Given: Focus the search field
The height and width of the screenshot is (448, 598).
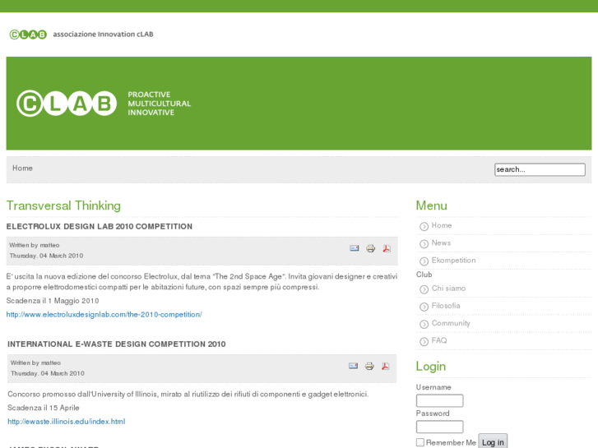Looking at the screenshot, I should 540,169.
